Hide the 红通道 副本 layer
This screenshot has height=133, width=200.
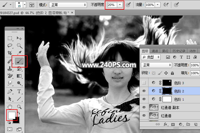coord(144,108)
